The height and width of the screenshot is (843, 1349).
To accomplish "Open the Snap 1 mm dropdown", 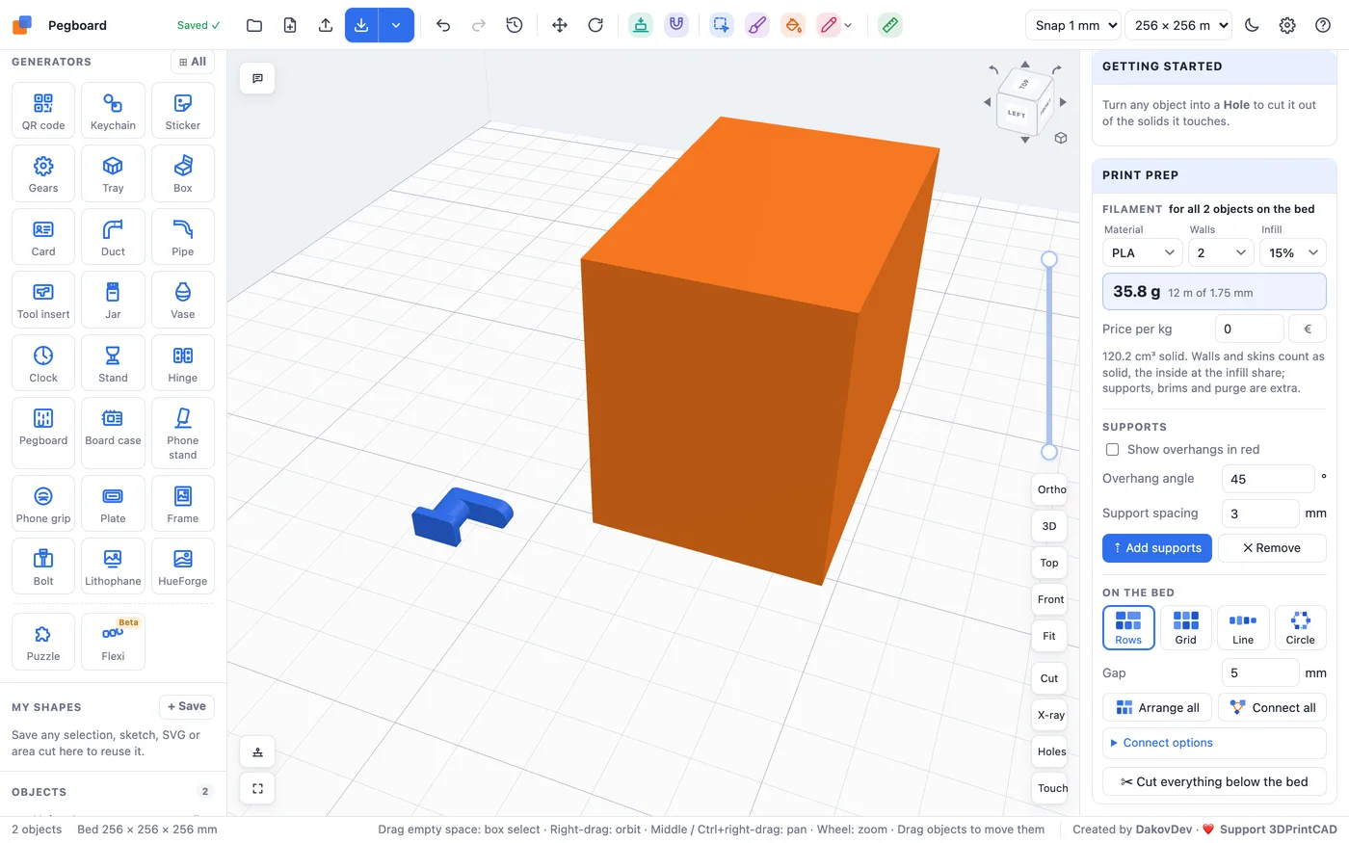I will (x=1073, y=25).
